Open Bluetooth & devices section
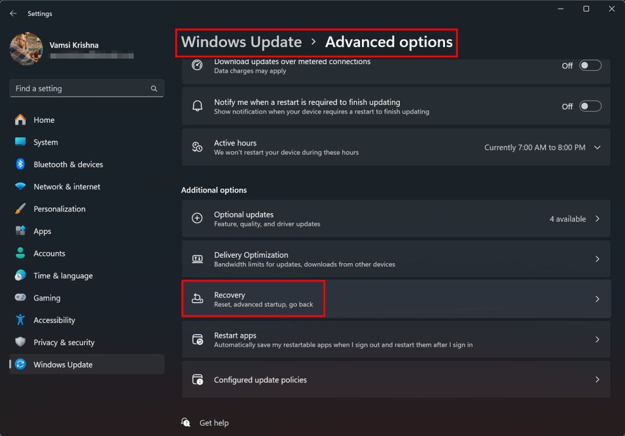Screen dimensions: 625x436 coord(87,164)
